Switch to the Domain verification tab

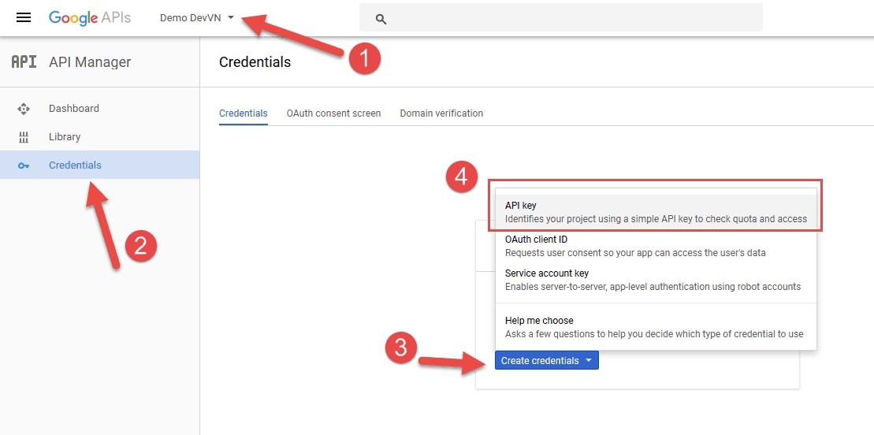click(441, 113)
